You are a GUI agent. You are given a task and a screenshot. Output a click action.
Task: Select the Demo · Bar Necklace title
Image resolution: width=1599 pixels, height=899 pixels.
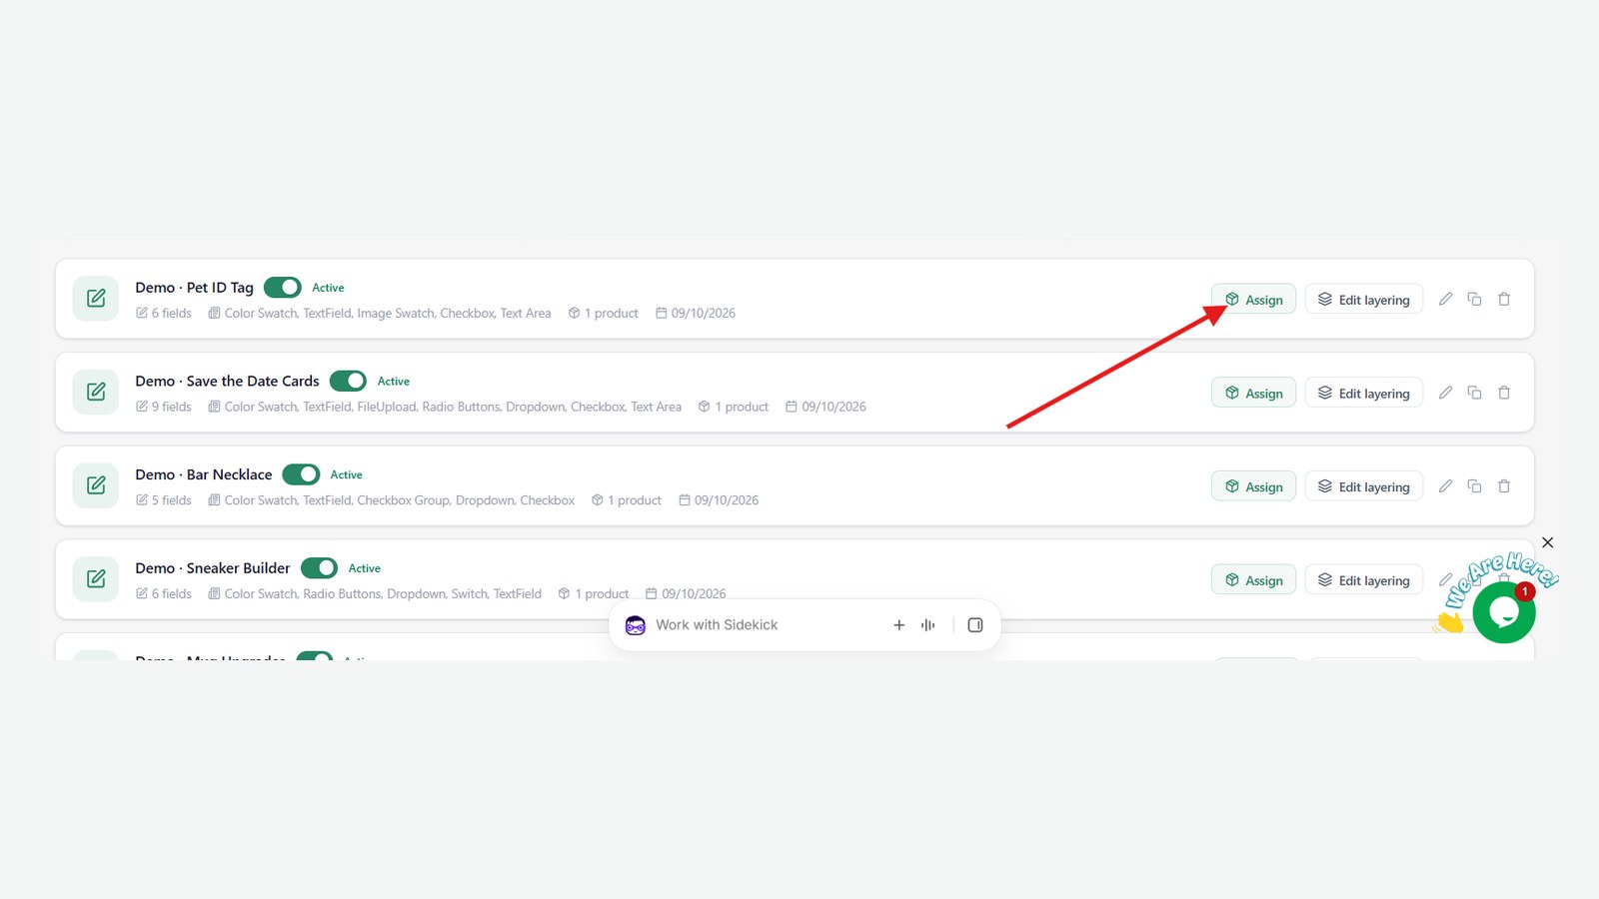(x=203, y=474)
